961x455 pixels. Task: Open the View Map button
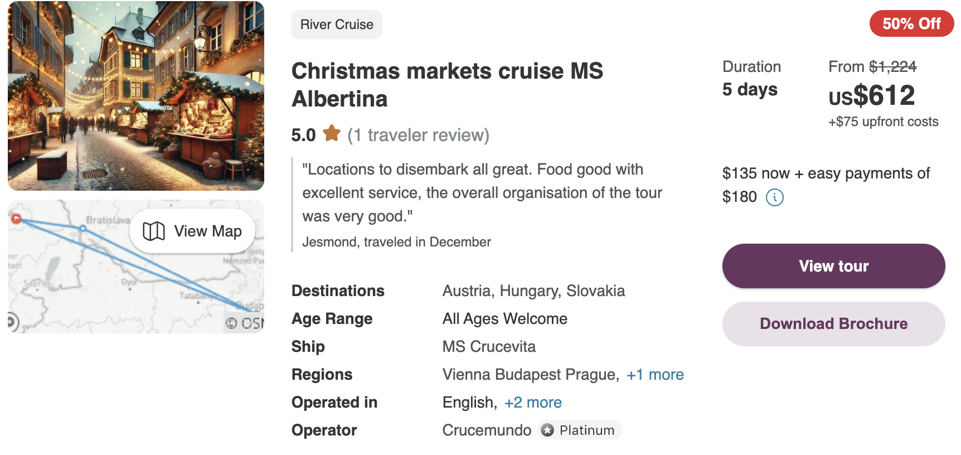point(192,231)
